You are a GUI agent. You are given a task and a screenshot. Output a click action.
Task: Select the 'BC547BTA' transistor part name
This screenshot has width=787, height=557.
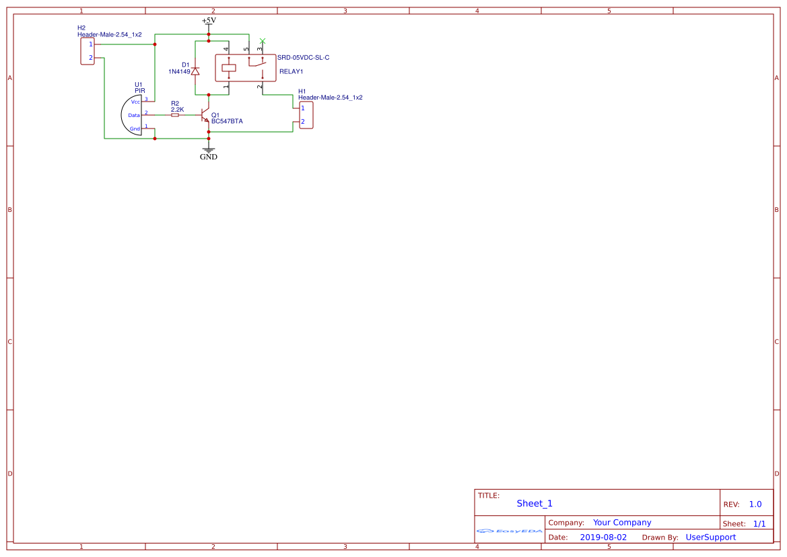point(227,121)
